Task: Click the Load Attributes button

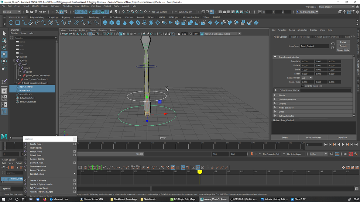Action: coord(313,137)
